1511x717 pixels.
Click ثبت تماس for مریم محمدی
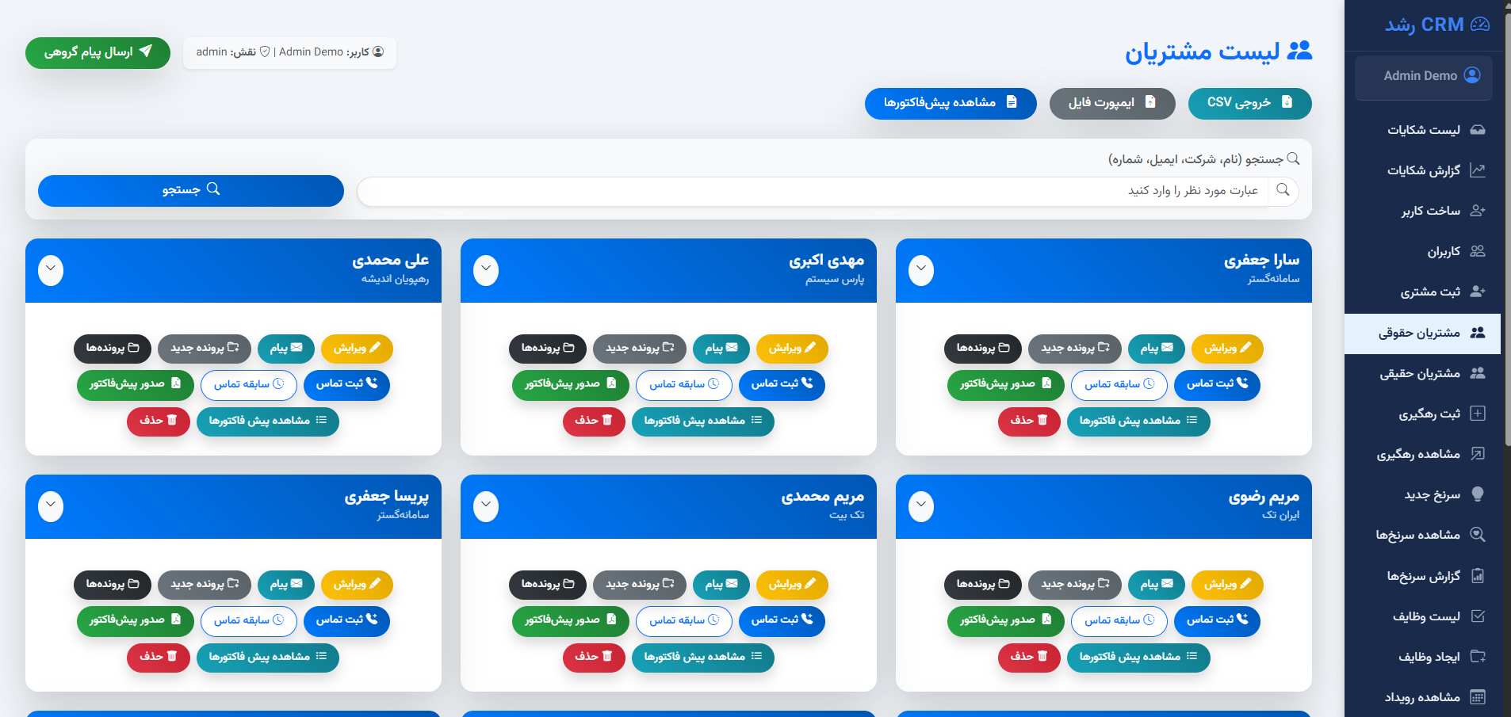coord(782,620)
